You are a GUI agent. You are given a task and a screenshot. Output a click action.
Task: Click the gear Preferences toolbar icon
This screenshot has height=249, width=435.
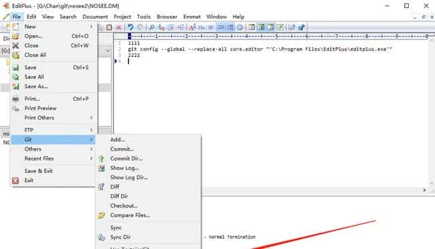[x=240, y=27]
